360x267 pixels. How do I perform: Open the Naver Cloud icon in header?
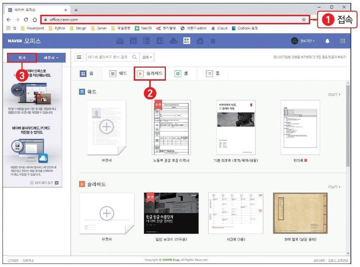point(173,41)
